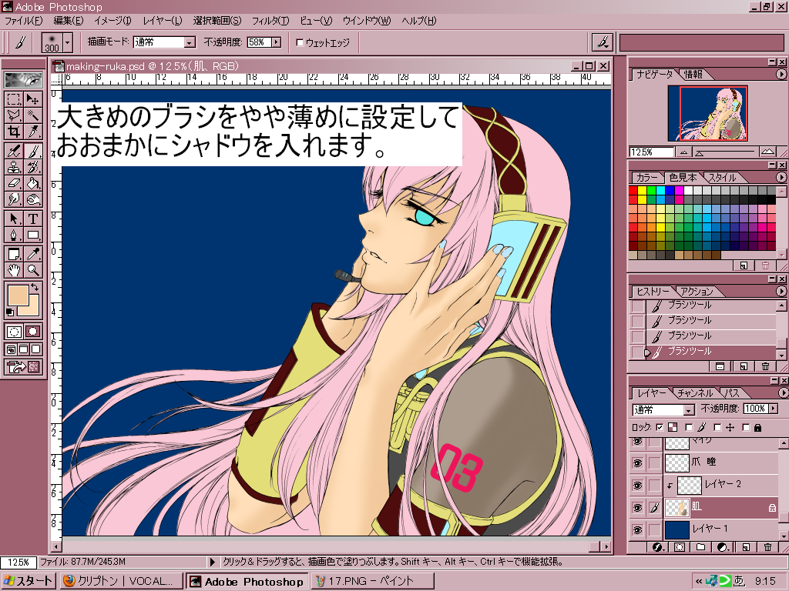The width and height of the screenshot is (789, 591).
Task: Hide the レイヤー 2 layer
Action: (x=637, y=486)
